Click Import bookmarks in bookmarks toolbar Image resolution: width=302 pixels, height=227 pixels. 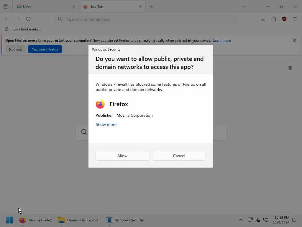[22, 29]
